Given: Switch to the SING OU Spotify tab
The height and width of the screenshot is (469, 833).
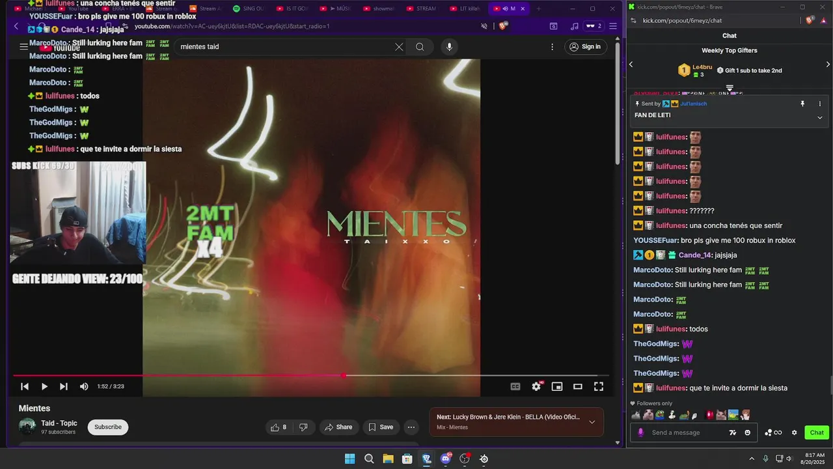Looking at the screenshot, I should 249,8.
